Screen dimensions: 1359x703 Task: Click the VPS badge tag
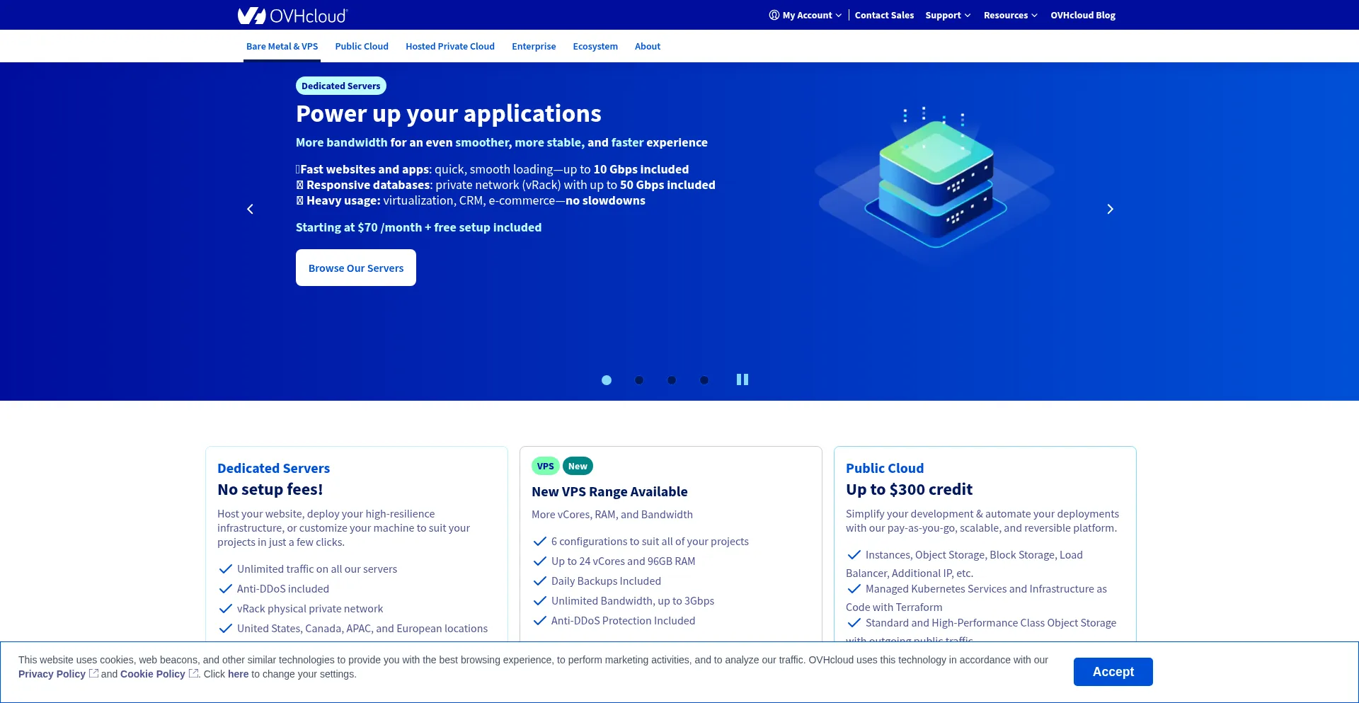tap(545, 466)
